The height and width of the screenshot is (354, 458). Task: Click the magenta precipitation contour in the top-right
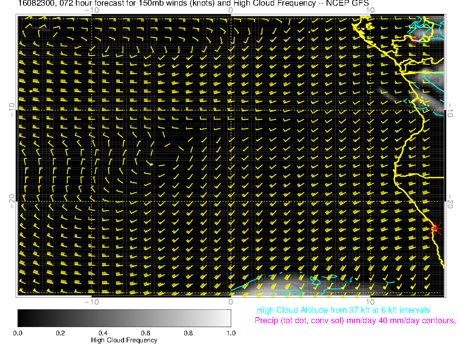pyautogui.click(x=414, y=39)
